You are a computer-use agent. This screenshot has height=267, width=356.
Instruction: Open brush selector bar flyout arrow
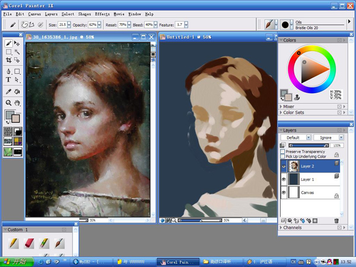click(349, 21)
